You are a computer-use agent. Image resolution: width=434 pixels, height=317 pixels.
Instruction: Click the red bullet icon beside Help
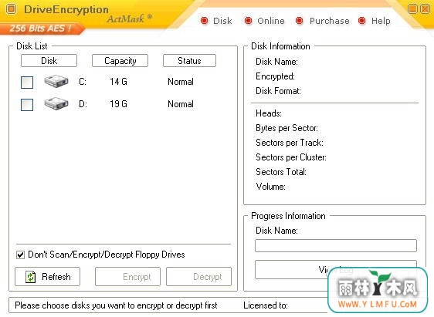pos(361,21)
